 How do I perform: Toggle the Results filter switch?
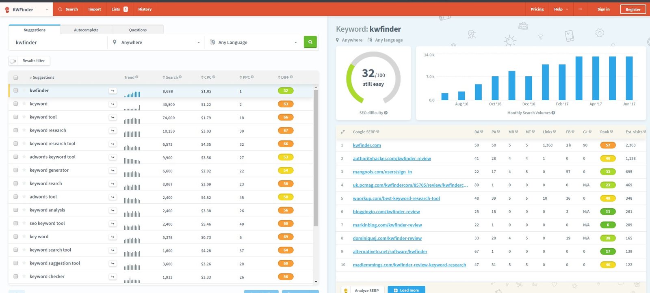click(x=13, y=61)
